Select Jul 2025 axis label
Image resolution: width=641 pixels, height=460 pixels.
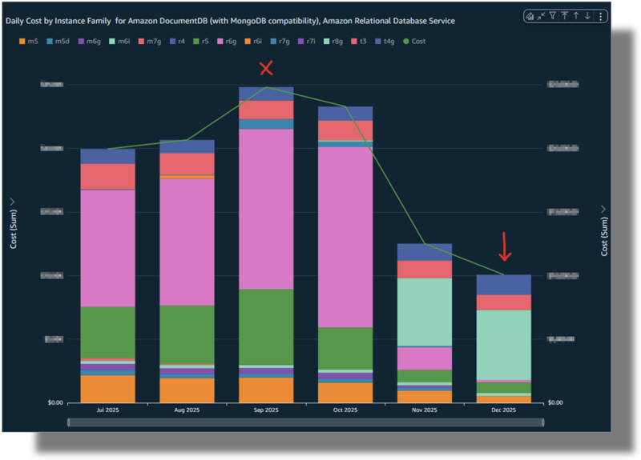coord(107,410)
